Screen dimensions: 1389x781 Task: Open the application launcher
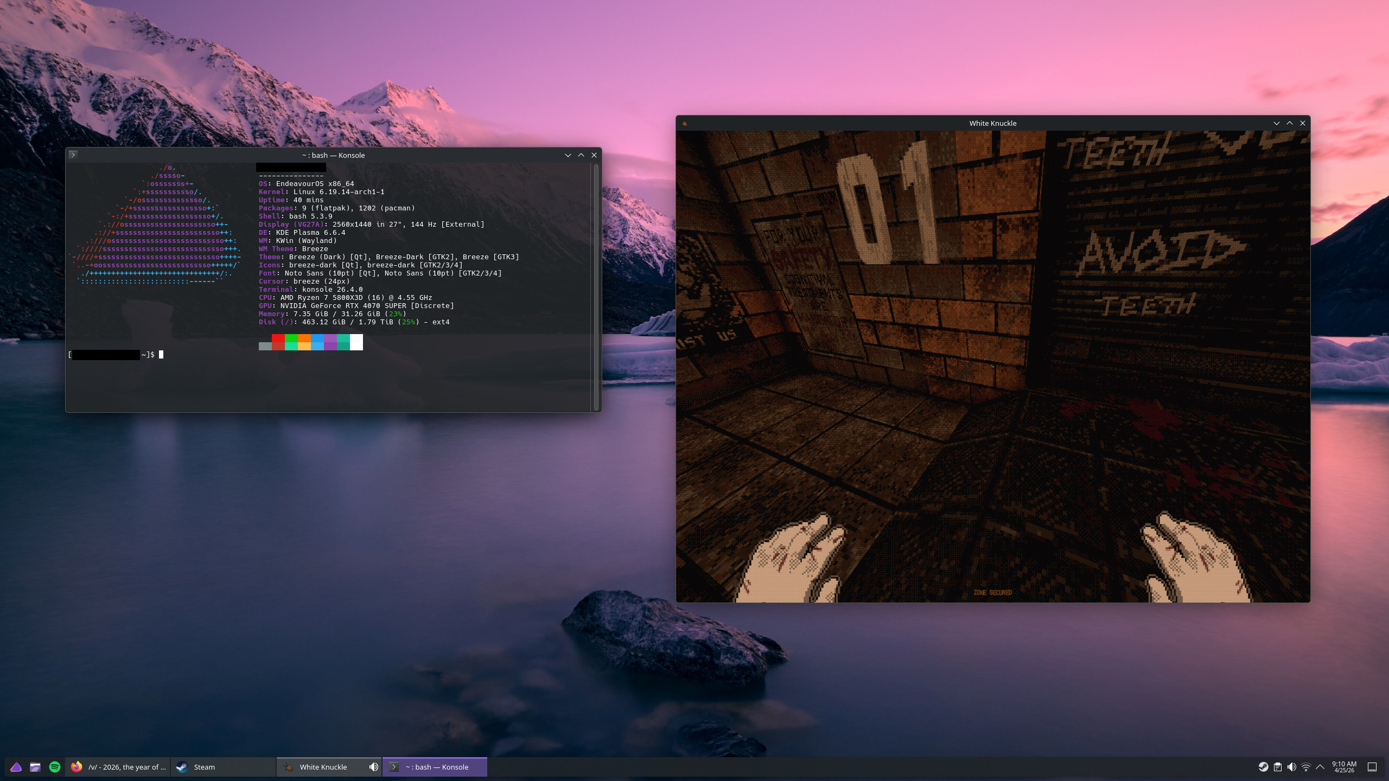click(x=16, y=767)
